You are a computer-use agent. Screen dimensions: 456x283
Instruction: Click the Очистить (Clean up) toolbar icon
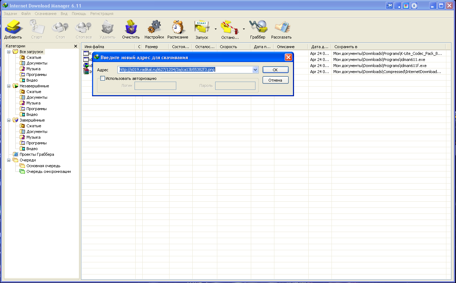coord(131,27)
